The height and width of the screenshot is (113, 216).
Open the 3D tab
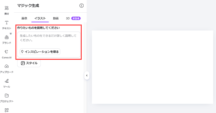(68, 18)
